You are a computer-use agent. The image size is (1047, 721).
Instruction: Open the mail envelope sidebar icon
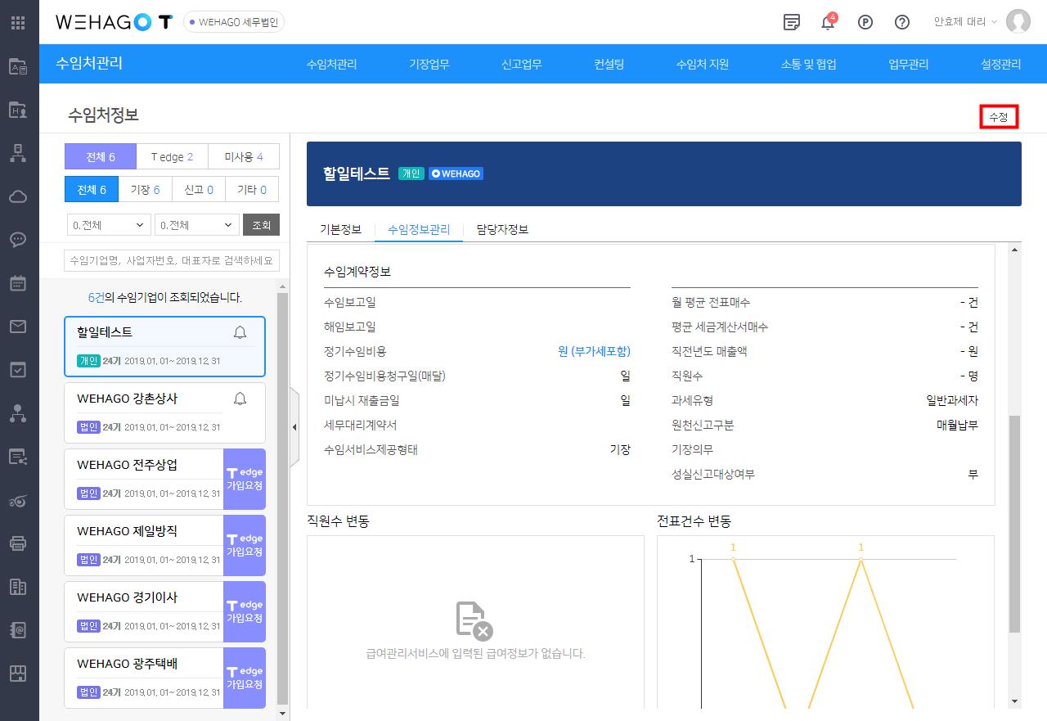[x=18, y=327]
